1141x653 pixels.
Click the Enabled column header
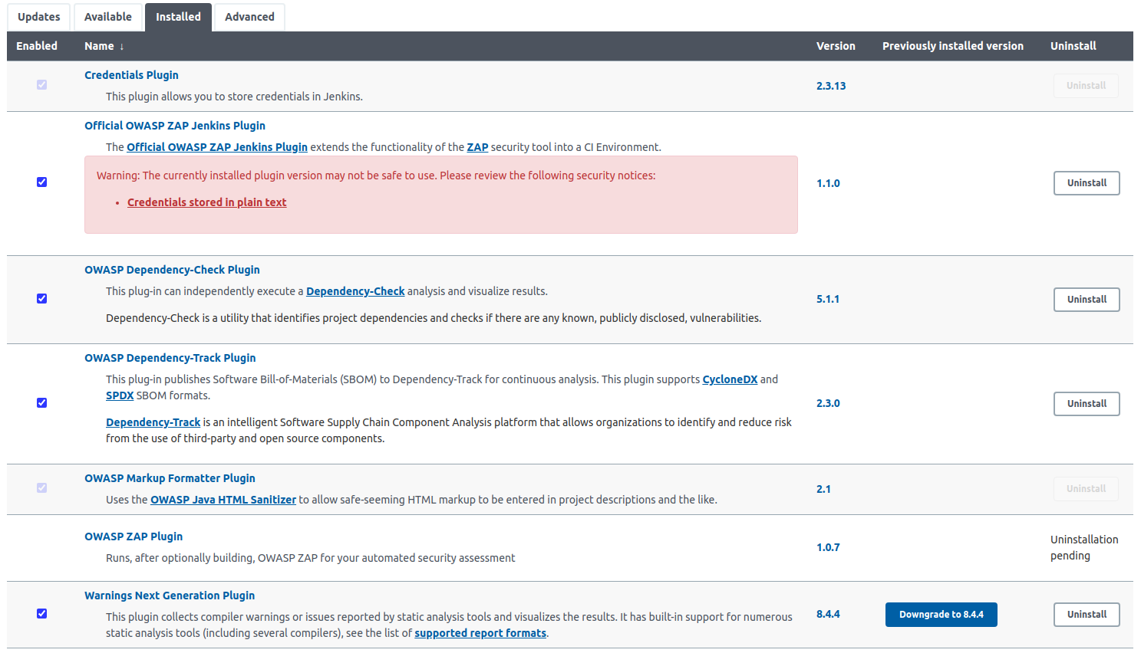37,46
